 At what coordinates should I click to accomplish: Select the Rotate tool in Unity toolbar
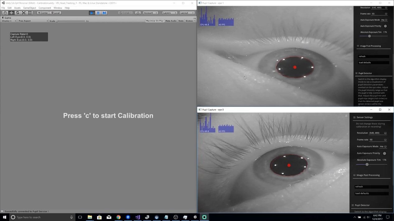[x=17, y=13]
